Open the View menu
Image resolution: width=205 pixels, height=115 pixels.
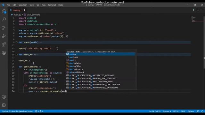(32, 5)
